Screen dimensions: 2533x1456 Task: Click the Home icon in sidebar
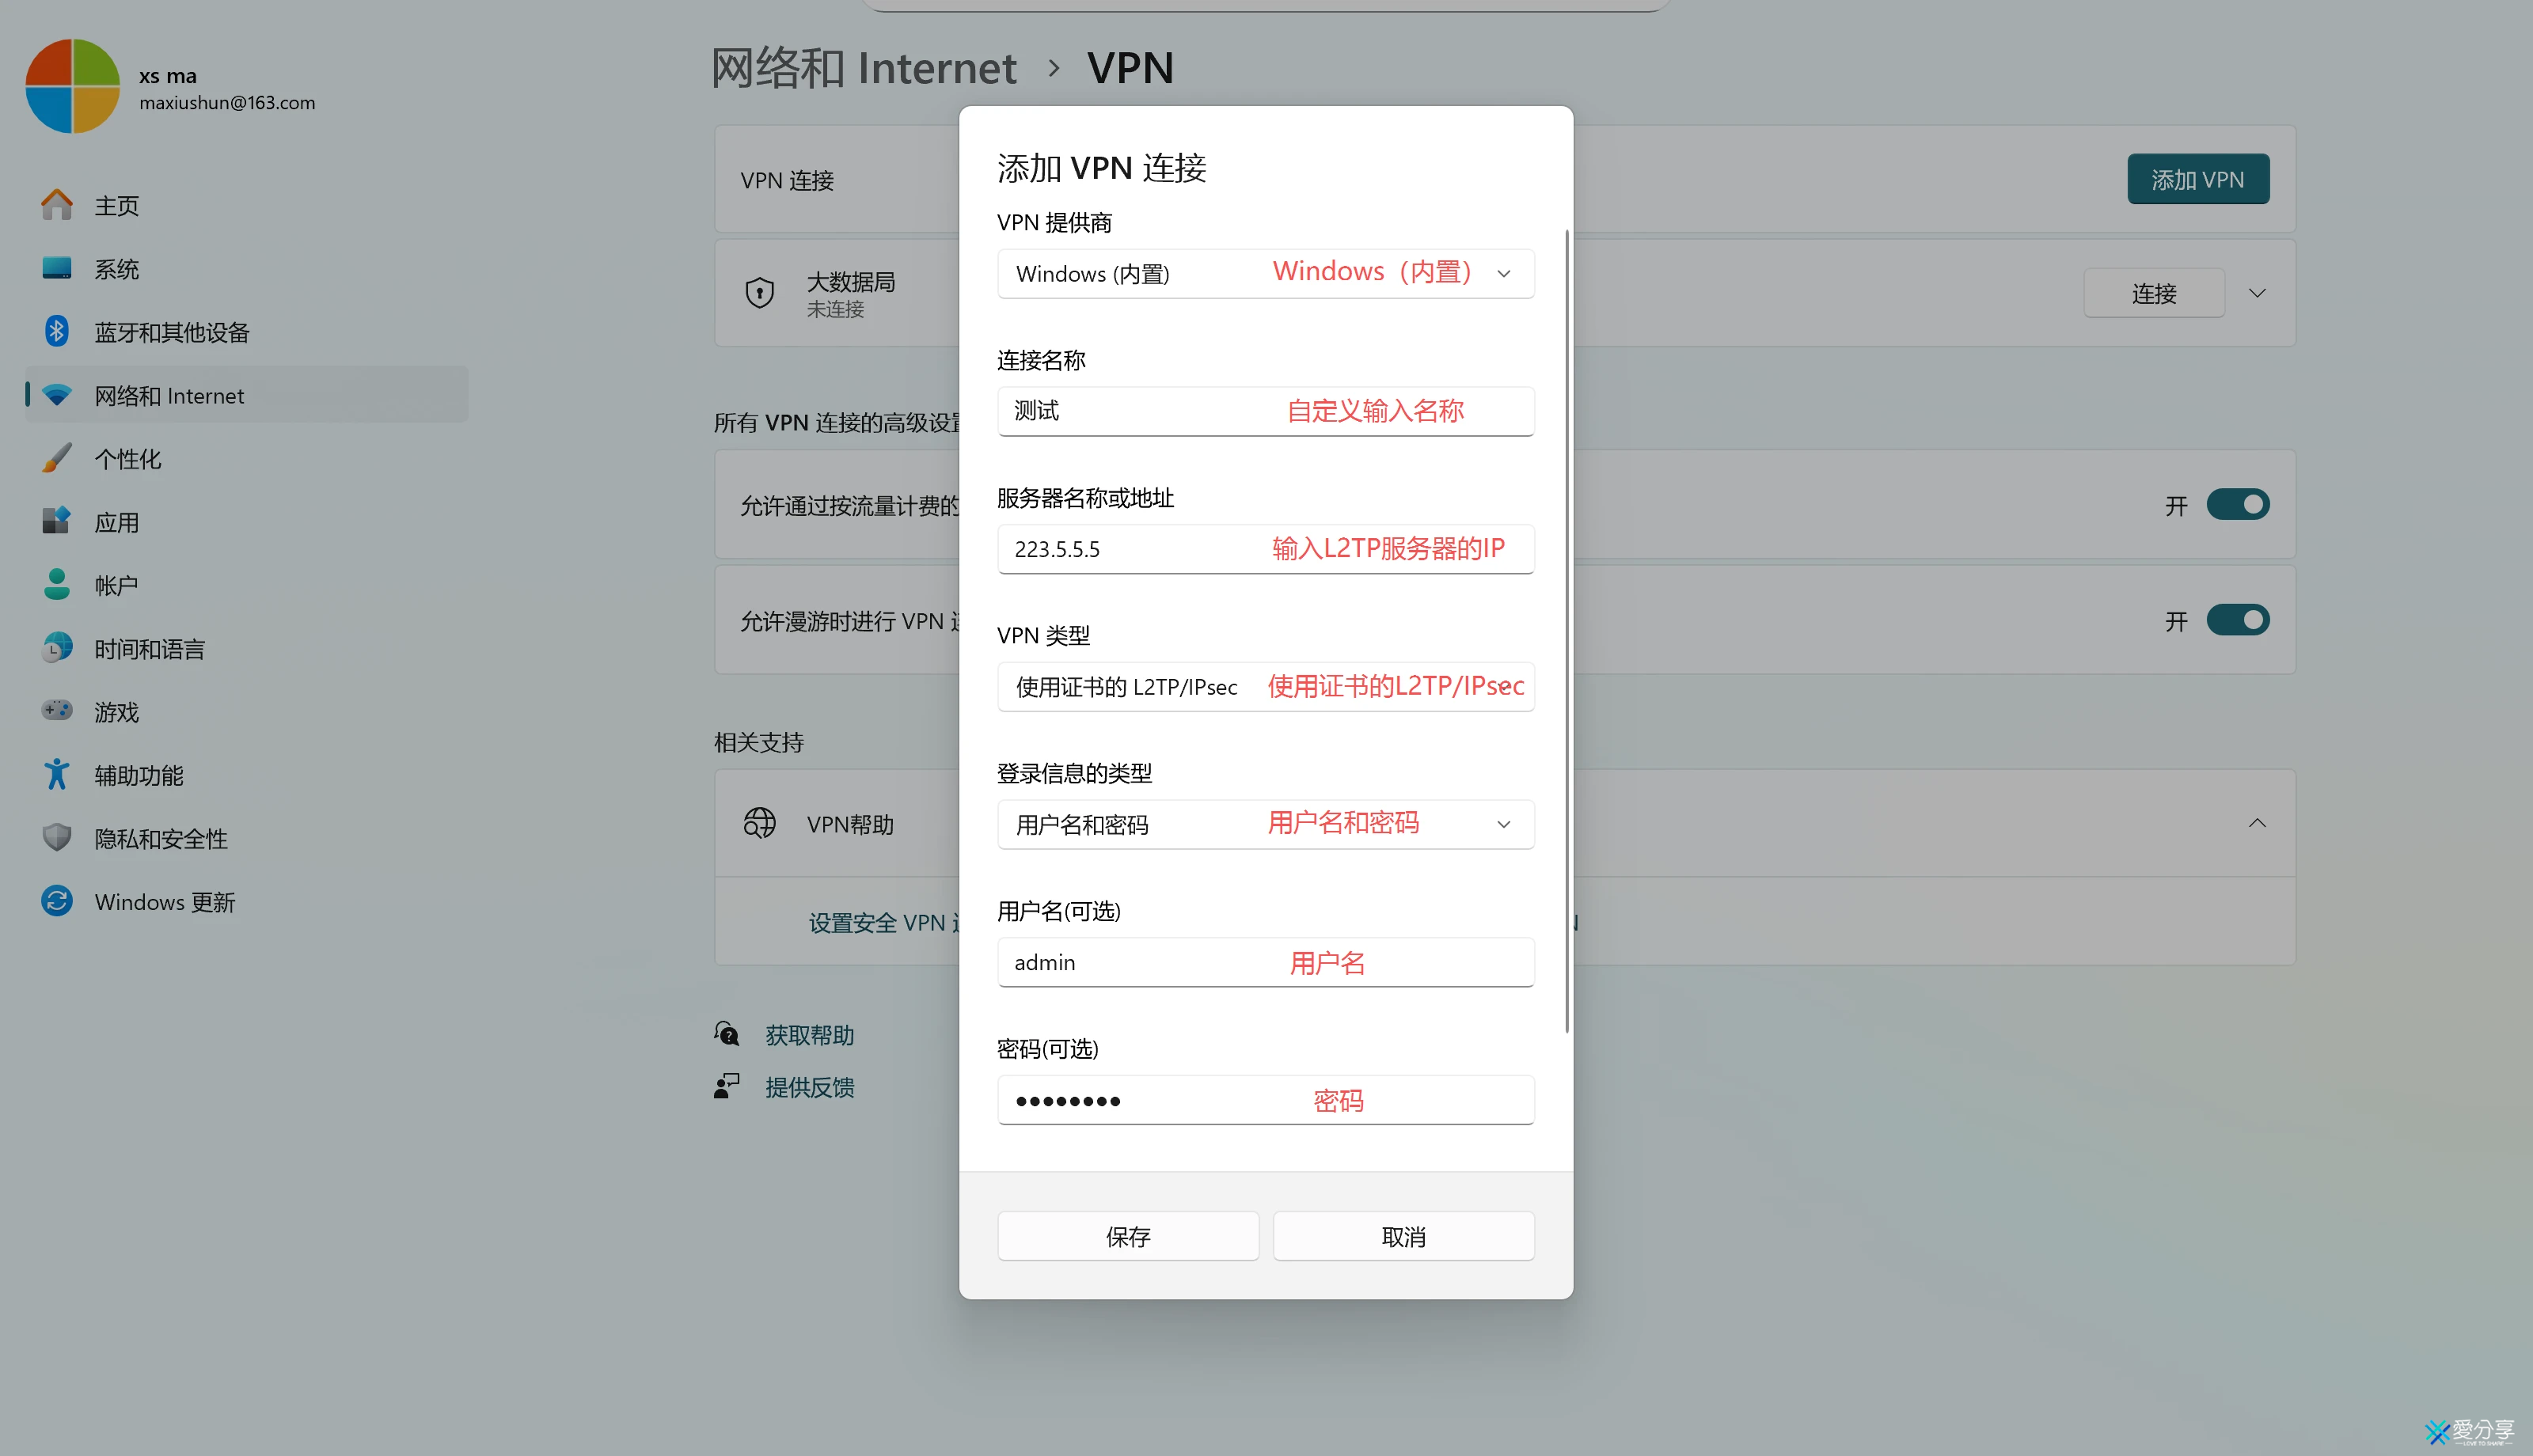point(57,205)
